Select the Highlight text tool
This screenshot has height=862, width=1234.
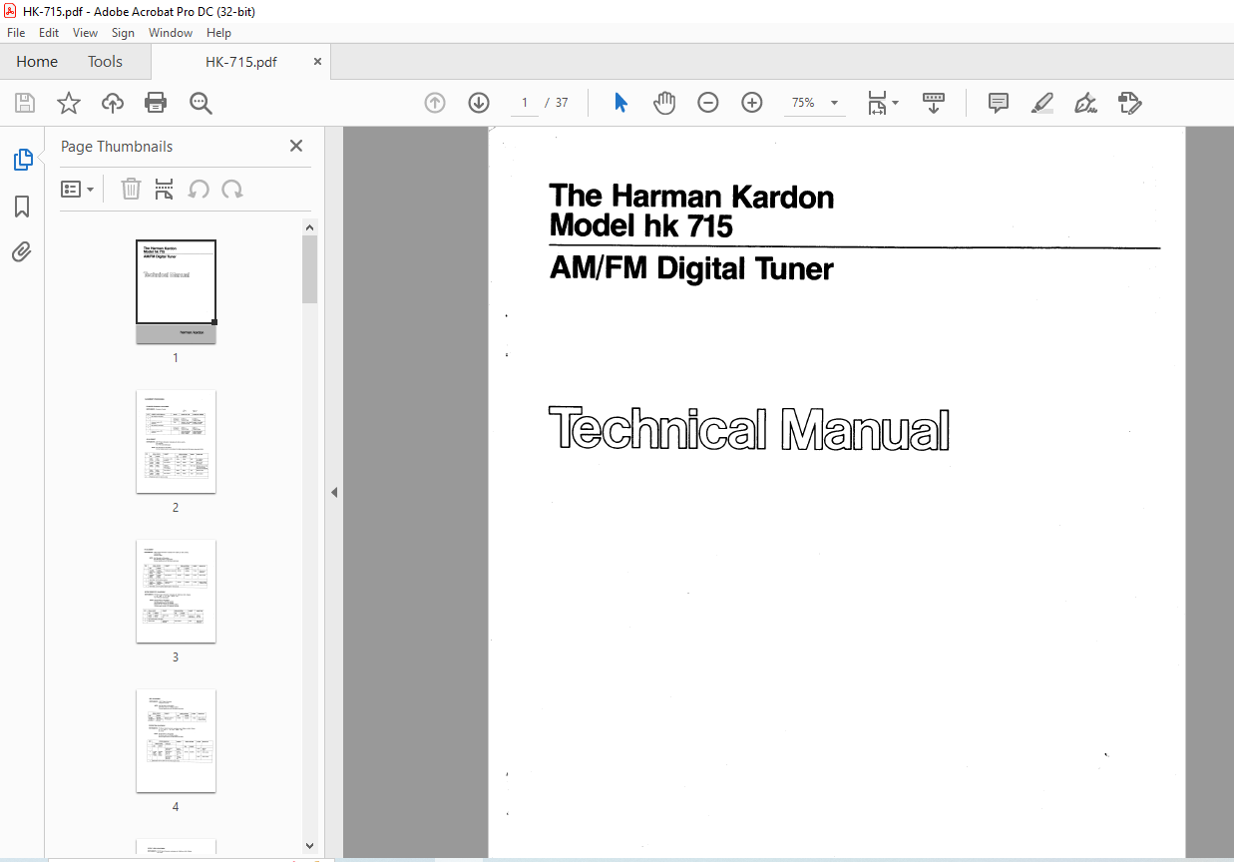click(x=1042, y=103)
